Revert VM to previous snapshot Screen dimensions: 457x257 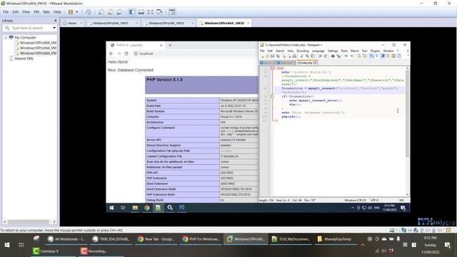point(111,12)
